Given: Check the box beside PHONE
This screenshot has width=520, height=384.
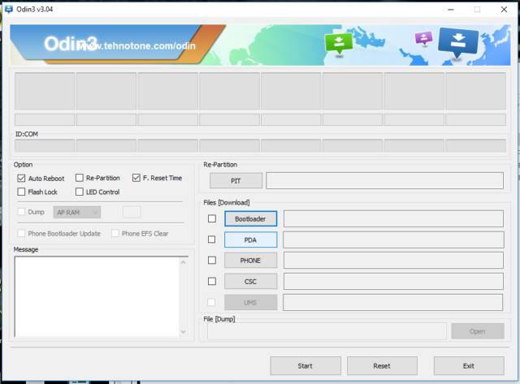Looking at the screenshot, I should point(212,261).
